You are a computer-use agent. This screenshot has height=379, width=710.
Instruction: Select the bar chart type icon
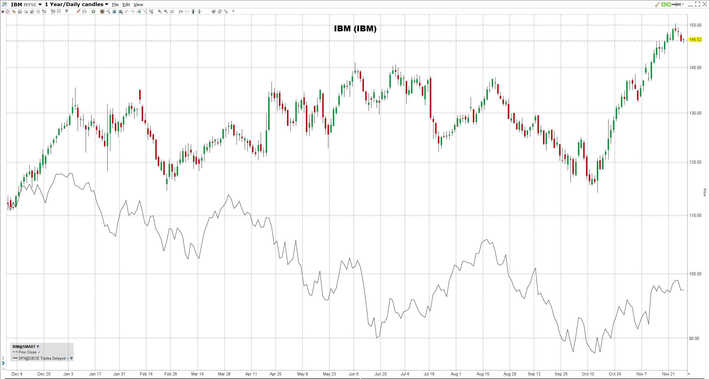[85, 11]
